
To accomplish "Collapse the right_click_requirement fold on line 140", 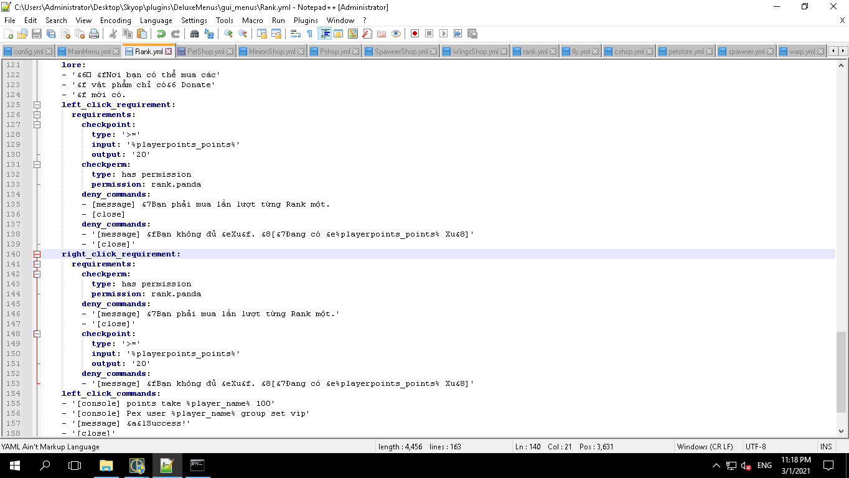I will point(37,254).
